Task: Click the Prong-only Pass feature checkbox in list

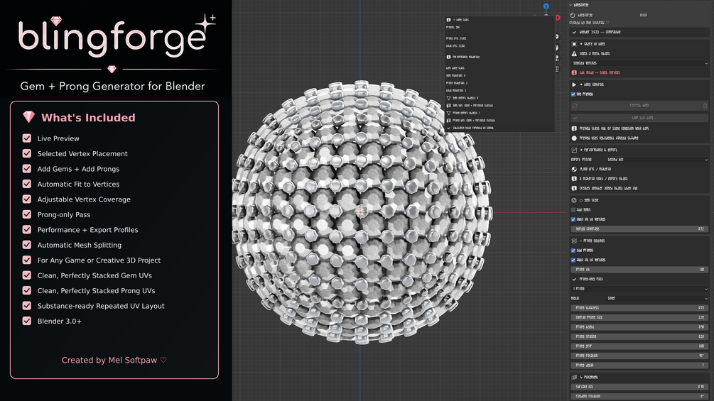Action: (x=27, y=214)
